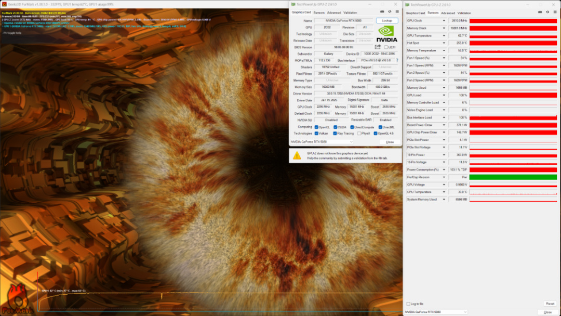561x316 pixels.
Task: Open the Validation tab in Sensors window
Action: click(x=464, y=13)
